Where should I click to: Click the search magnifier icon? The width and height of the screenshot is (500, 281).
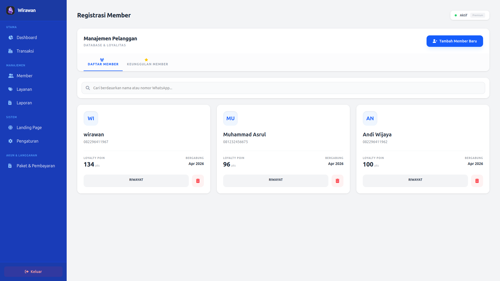click(x=88, y=88)
